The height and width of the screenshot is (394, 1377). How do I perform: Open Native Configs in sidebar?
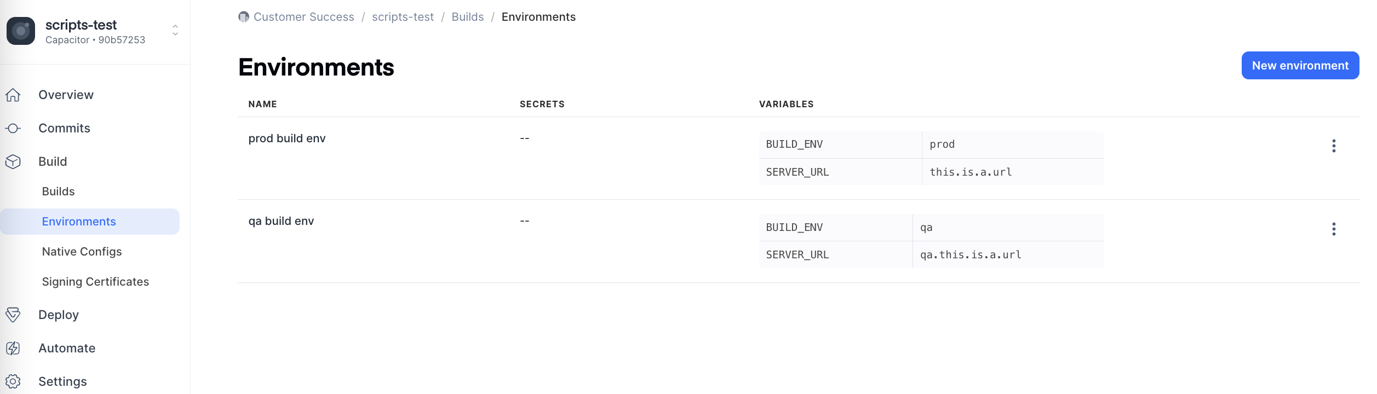click(82, 252)
